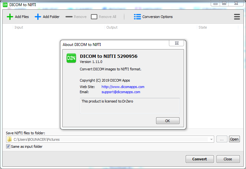The width and height of the screenshot is (246, 169).
Task: Click the green Add Files plus icon
Action: tap(10, 17)
